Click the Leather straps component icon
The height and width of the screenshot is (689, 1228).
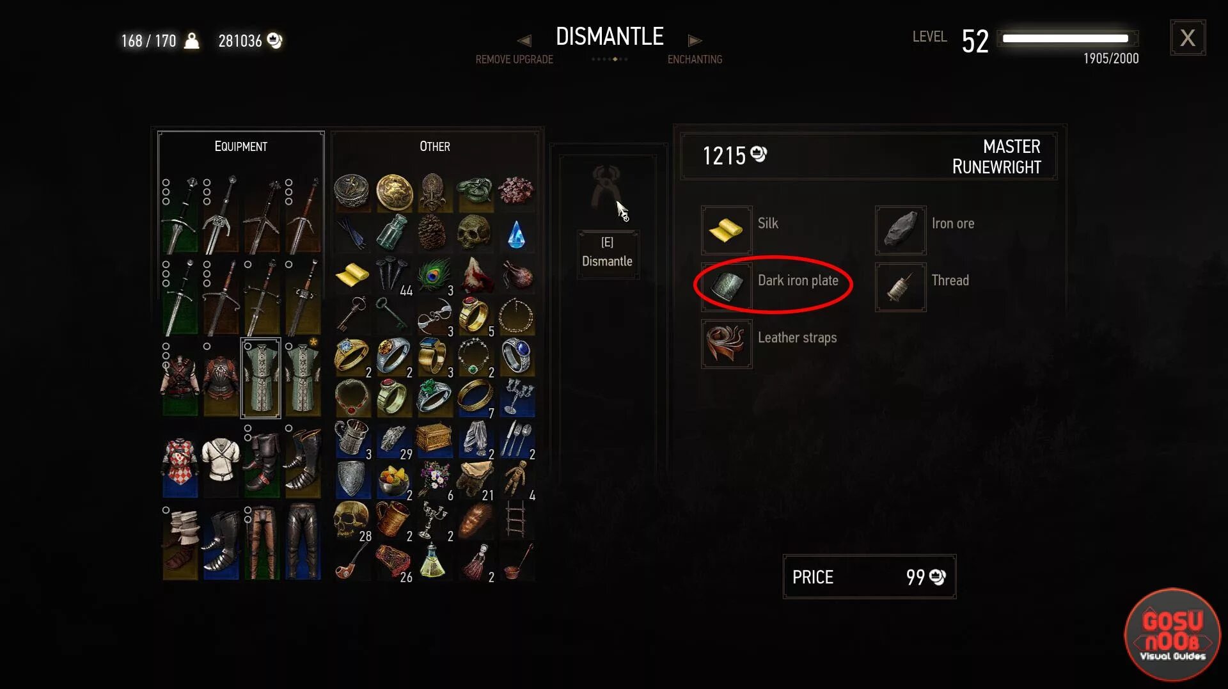click(x=727, y=344)
